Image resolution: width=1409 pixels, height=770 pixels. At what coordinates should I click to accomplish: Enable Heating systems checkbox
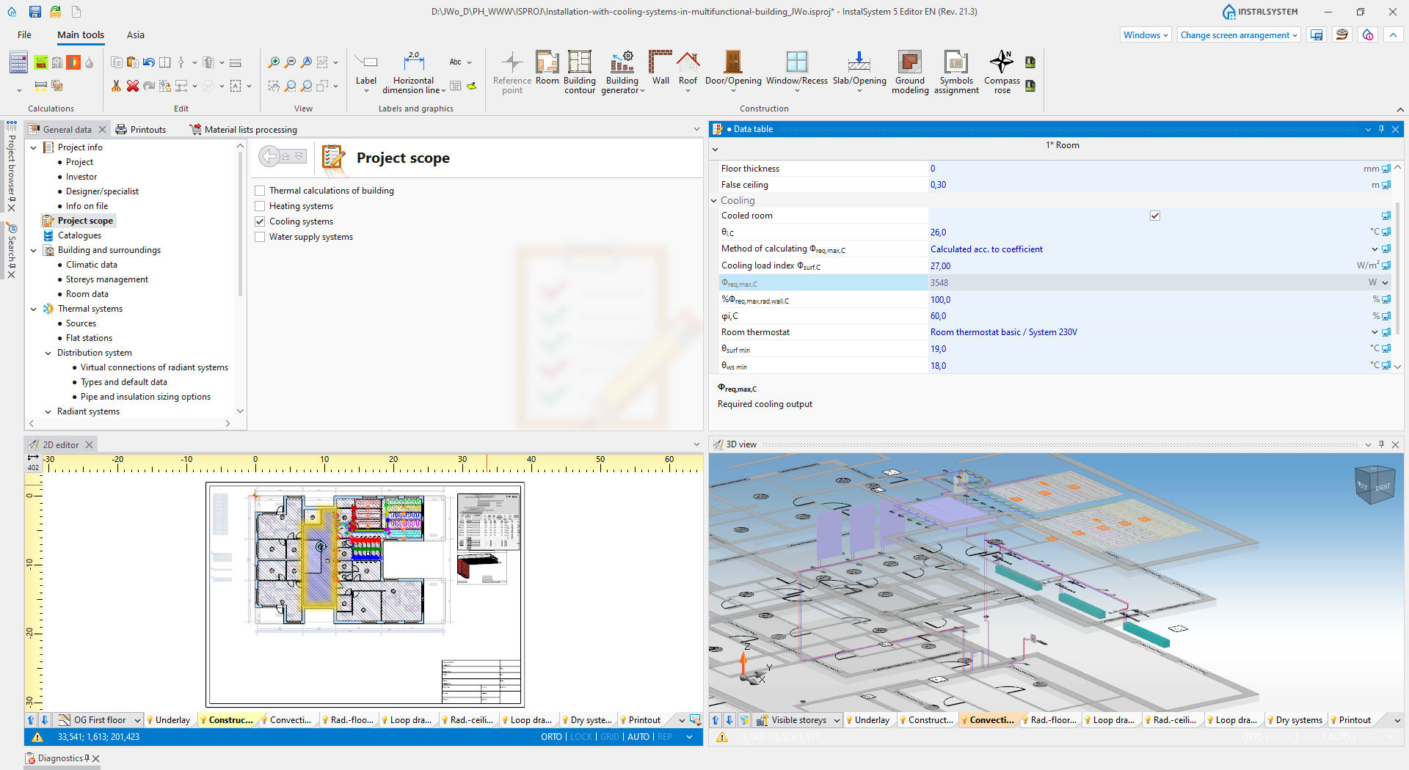pos(260,206)
